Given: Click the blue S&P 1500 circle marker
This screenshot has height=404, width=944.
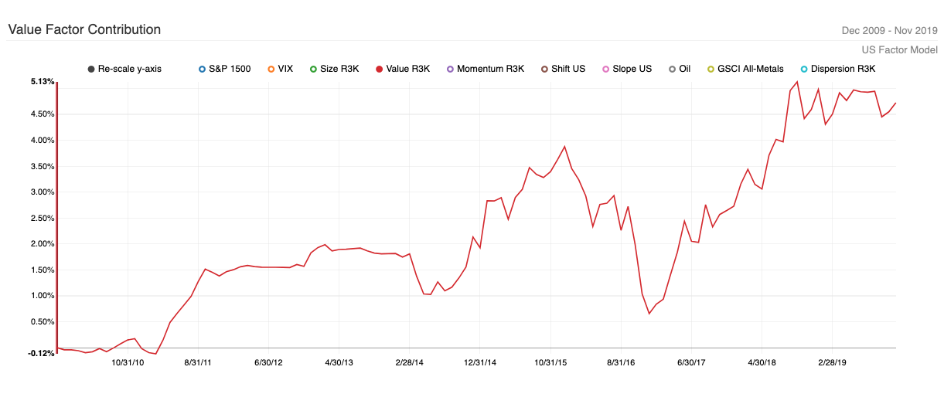Looking at the screenshot, I should pos(203,69).
